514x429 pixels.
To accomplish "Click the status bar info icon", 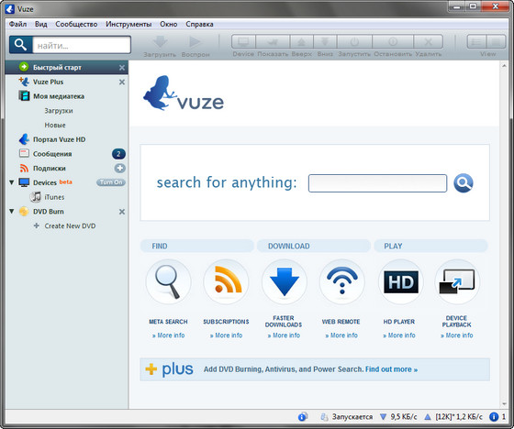I will click(494, 417).
